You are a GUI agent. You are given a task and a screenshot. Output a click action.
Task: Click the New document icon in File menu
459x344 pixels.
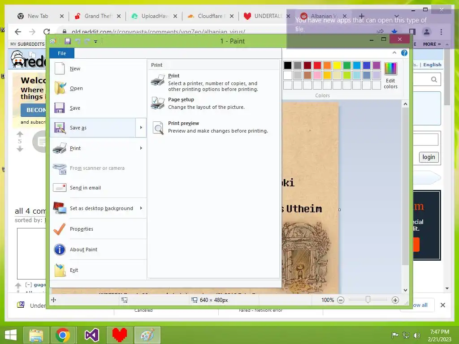[60, 69]
